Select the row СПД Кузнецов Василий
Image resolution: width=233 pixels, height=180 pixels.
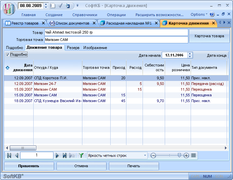(x=116, y=101)
